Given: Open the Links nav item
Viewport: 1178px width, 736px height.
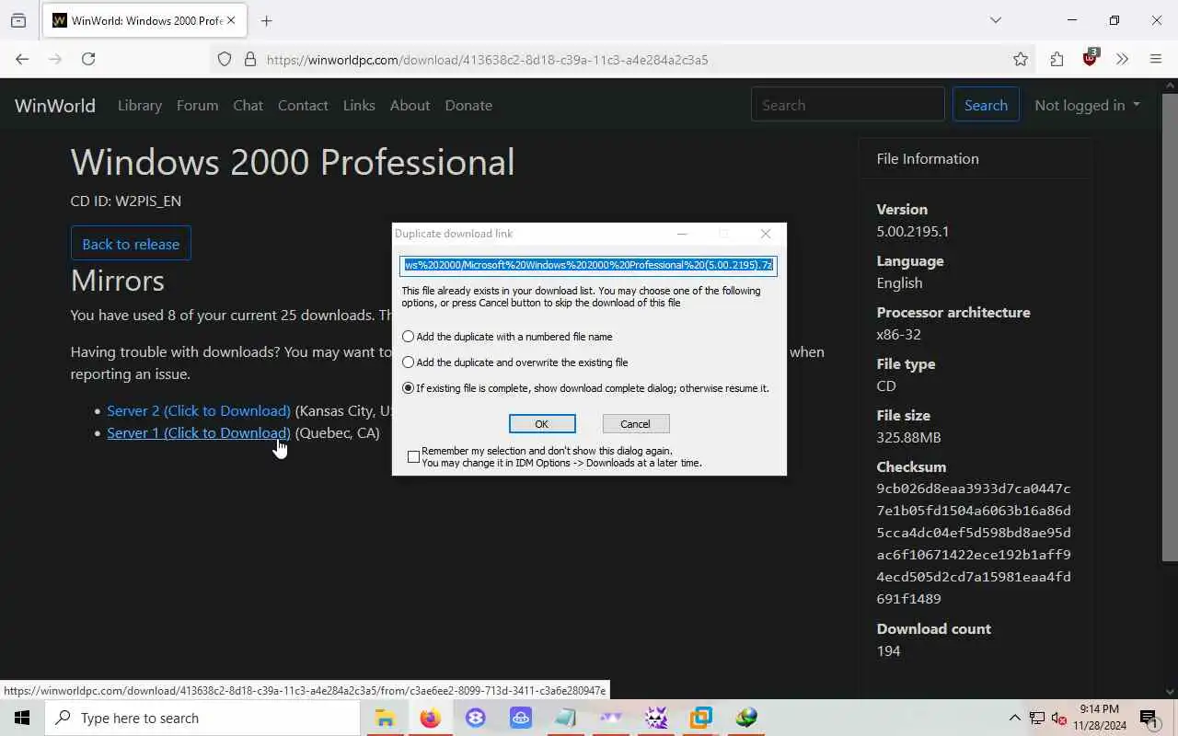Looking at the screenshot, I should [x=359, y=105].
